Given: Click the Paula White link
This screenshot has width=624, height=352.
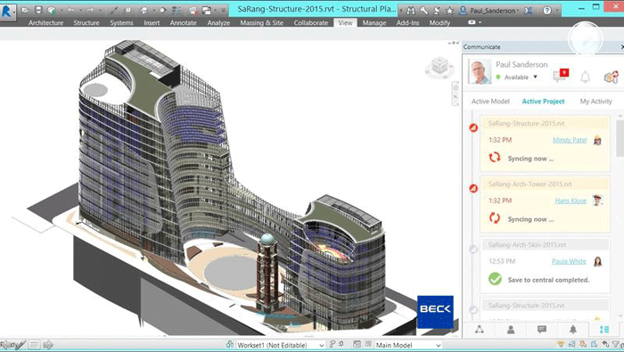Looking at the screenshot, I should [x=569, y=261].
